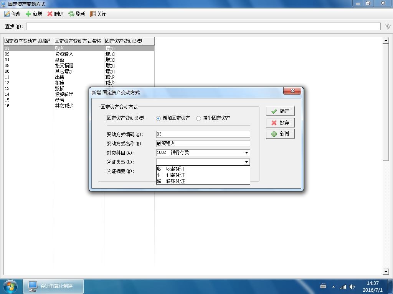
Task: Open the 对应科目 dropdown arrow
Action: pos(247,153)
